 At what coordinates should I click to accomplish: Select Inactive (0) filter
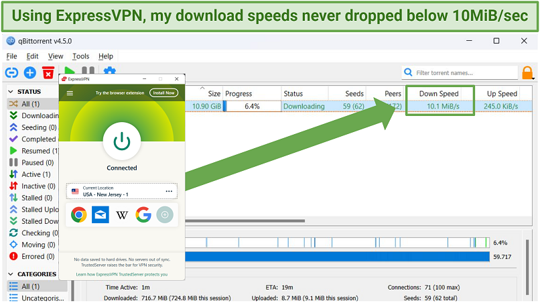pyautogui.click(x=33, y=186)
